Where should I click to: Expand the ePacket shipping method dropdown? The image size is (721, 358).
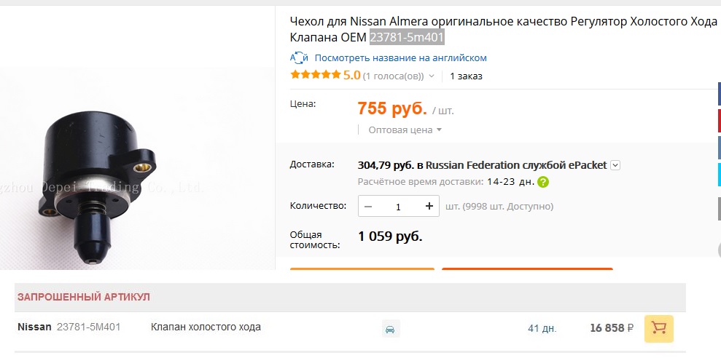615,165
